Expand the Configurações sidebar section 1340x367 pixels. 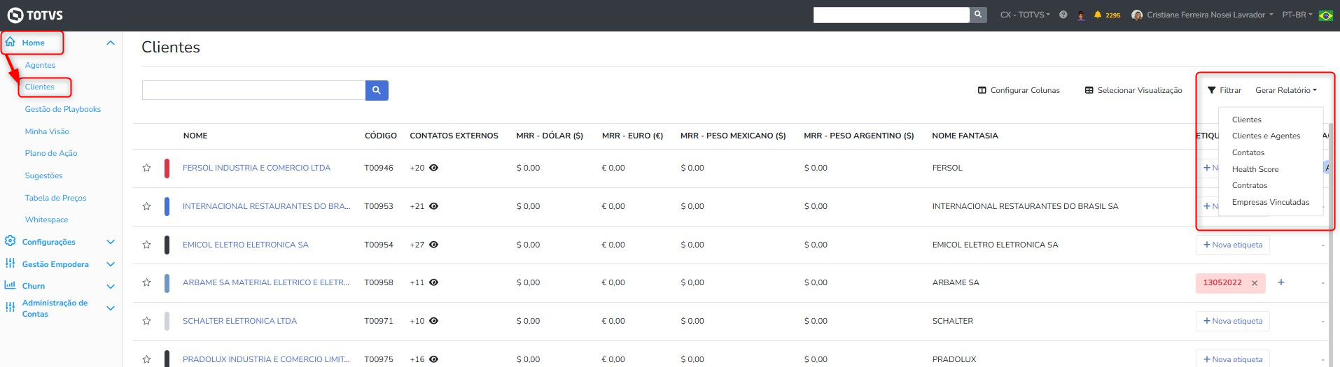110,242
